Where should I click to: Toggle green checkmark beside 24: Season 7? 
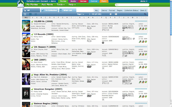[x=32, y=47]
